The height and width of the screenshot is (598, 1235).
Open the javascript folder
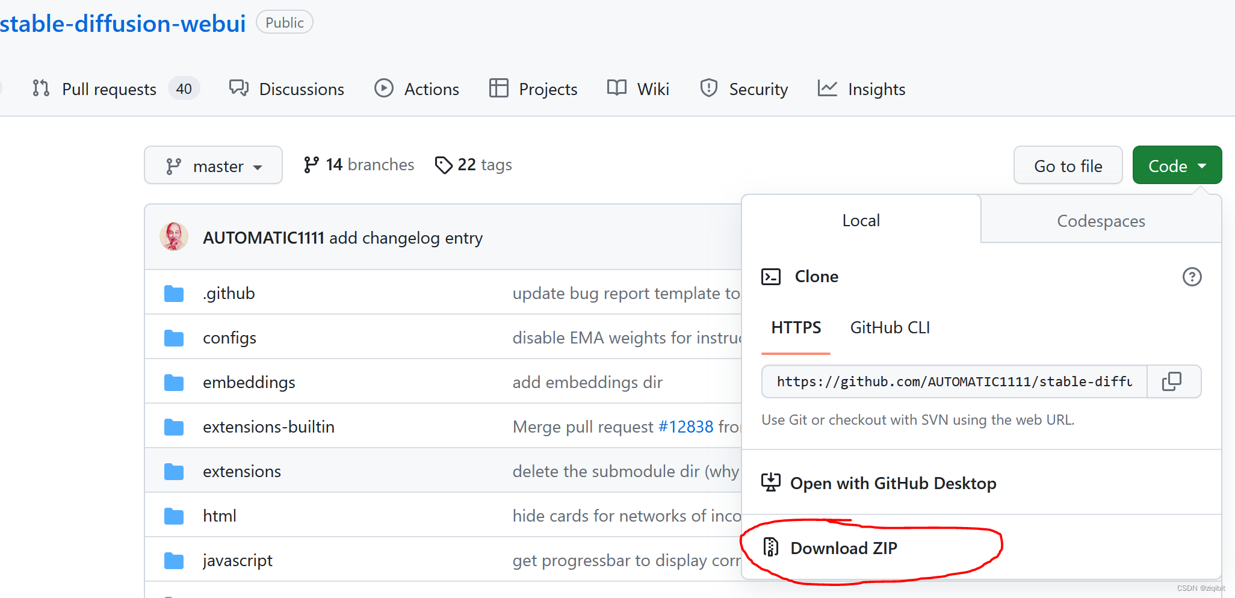pos(237,561)
